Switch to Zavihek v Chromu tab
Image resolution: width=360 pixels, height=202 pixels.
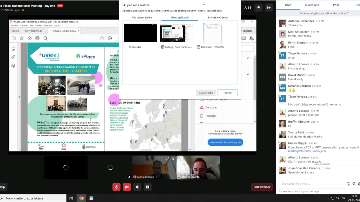pyautogui.click(x=218, y=17)
